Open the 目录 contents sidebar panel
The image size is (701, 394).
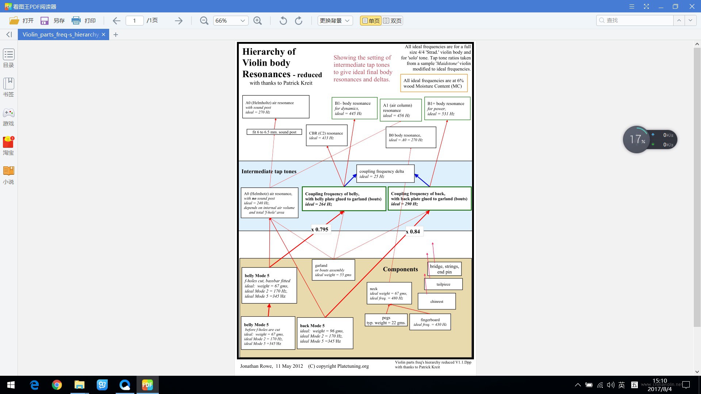[x=8, y=58]
